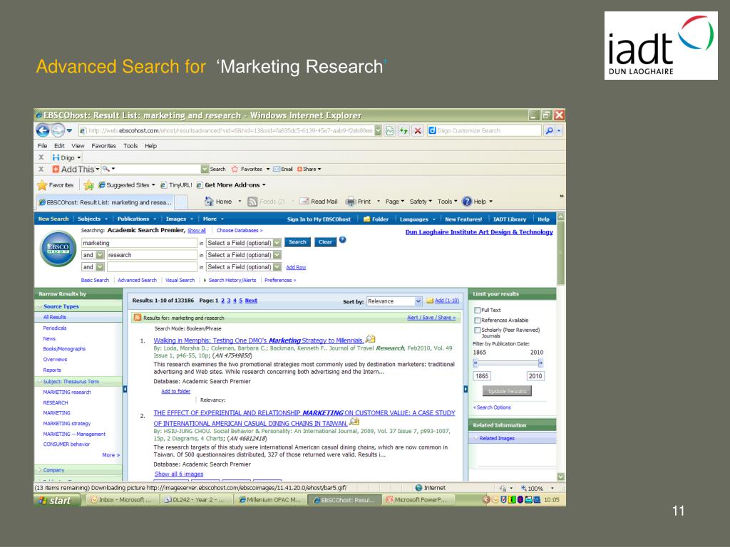Click the Home house icon

tap(209, 202)
